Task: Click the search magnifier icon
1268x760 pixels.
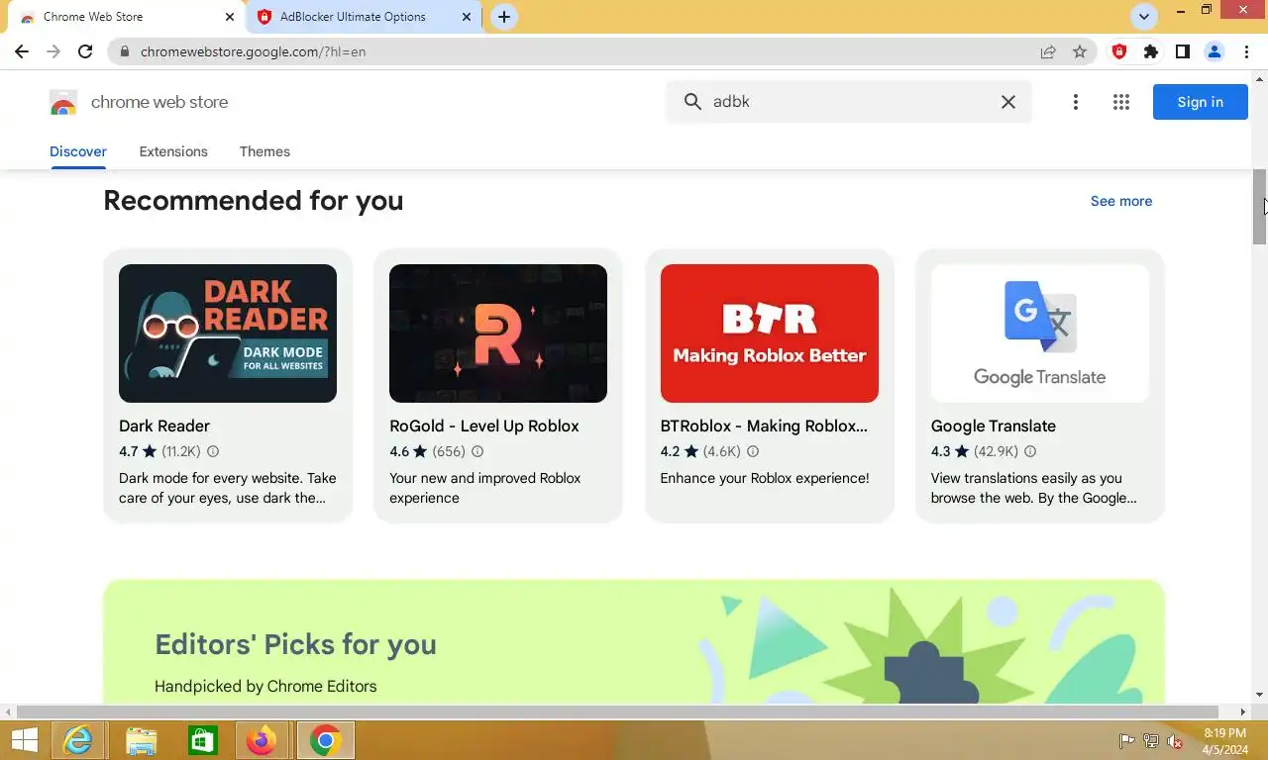Action: 692,102
